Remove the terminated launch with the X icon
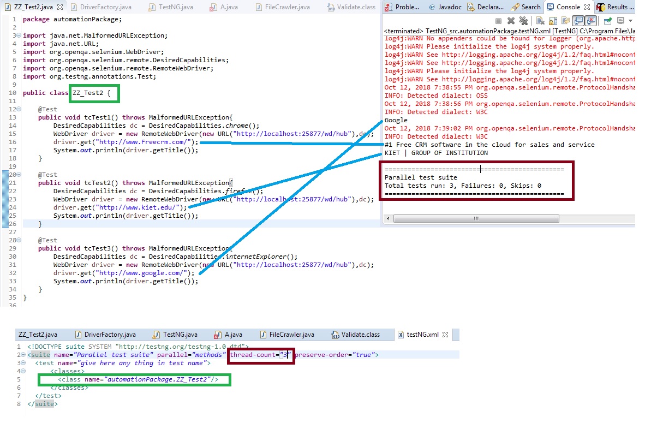 [511, 20]
